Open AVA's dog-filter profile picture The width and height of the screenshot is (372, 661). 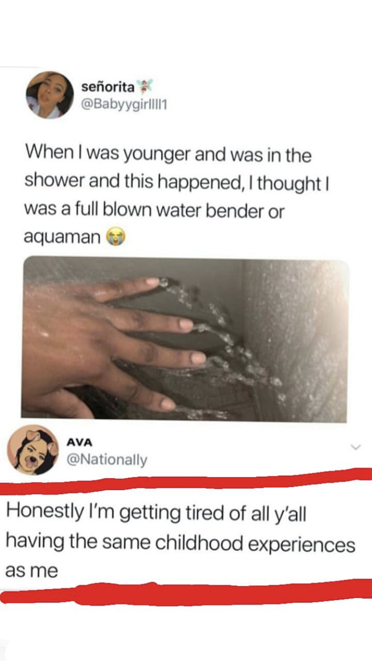pos(33,450)
